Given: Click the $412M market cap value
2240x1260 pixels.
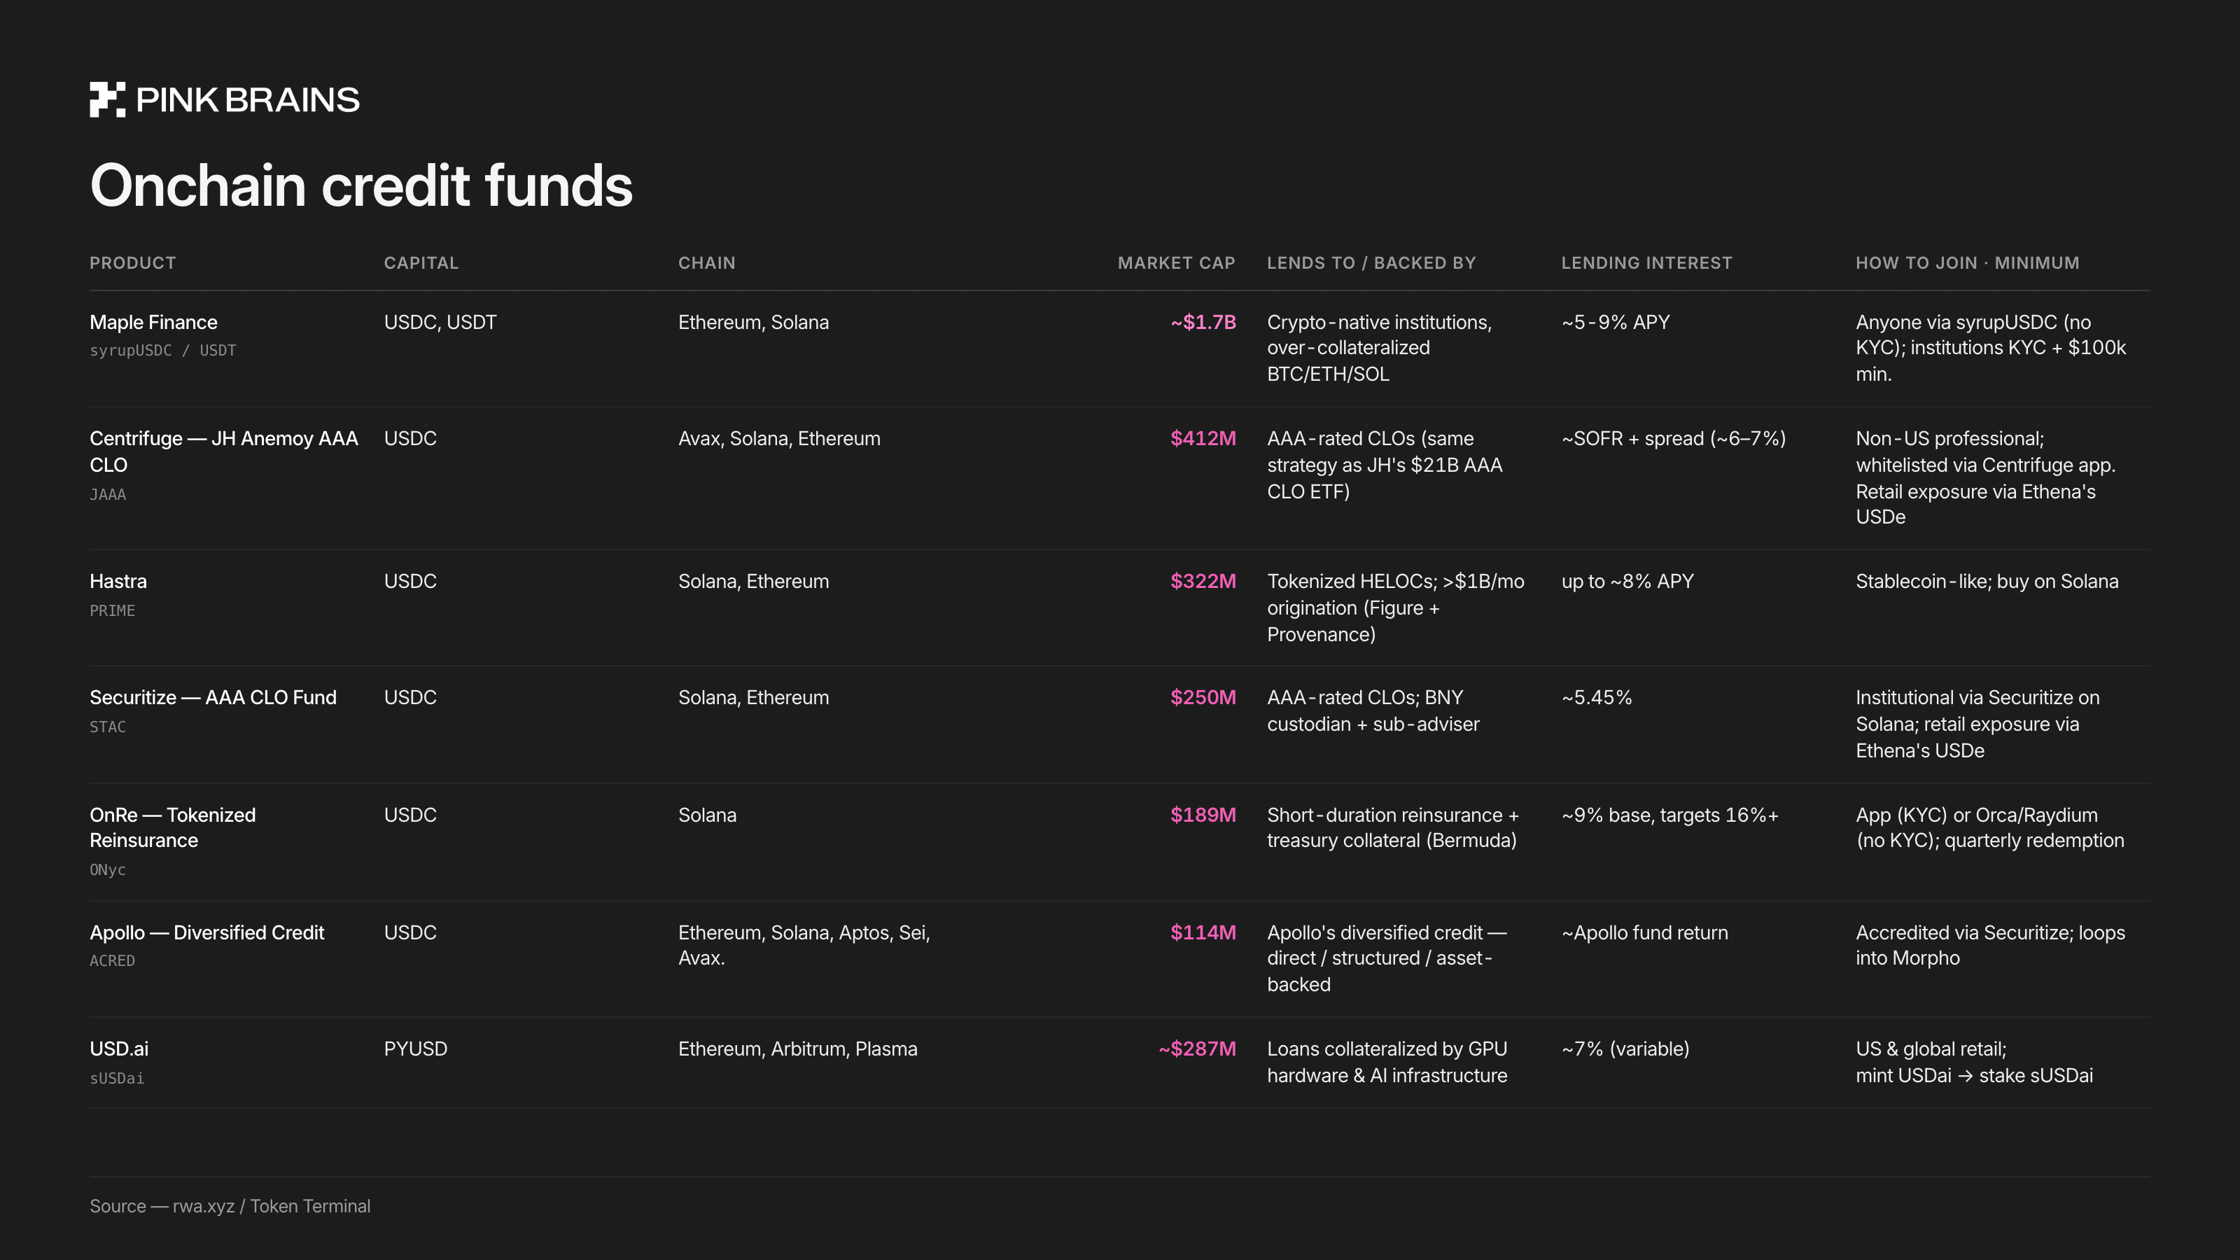Looking at the screenshot, I should [1203, 438].
